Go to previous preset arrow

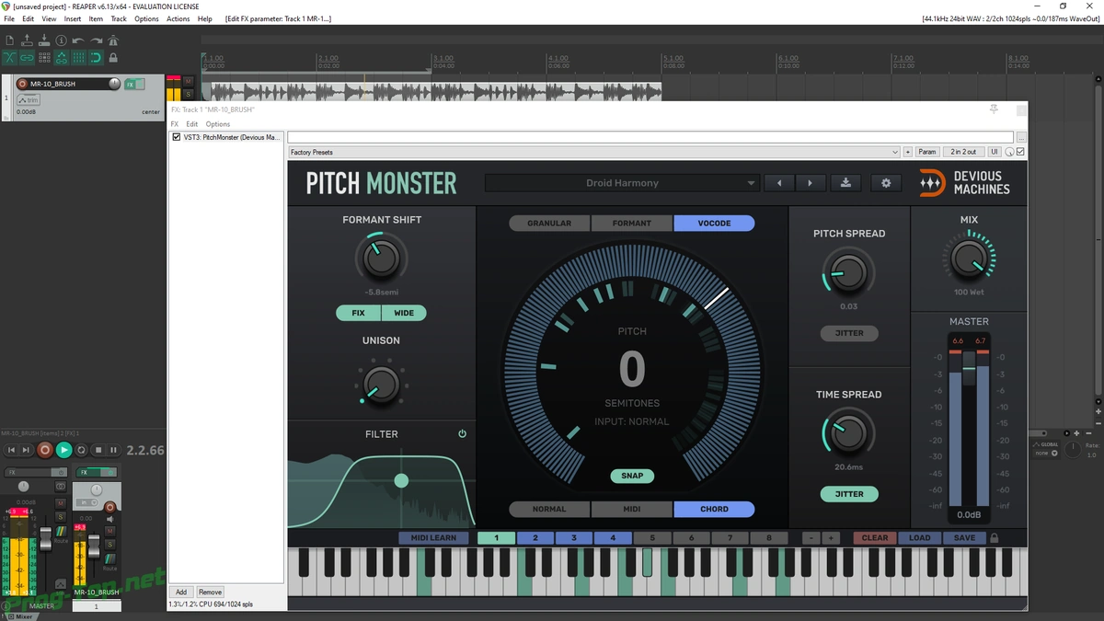click(779, 183)
